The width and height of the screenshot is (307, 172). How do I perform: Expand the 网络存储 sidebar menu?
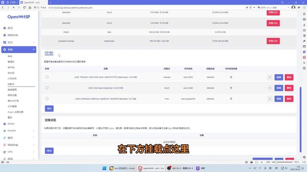click(19, 145)
